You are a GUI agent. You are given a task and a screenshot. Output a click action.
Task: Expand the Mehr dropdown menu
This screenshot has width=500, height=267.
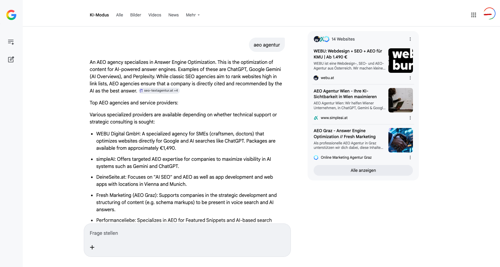coord(193,15)
